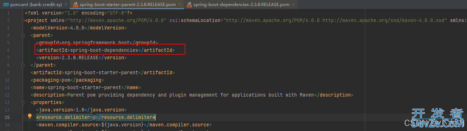Click the xml version declaration text
467x131 pixels.
coord(78,13)
